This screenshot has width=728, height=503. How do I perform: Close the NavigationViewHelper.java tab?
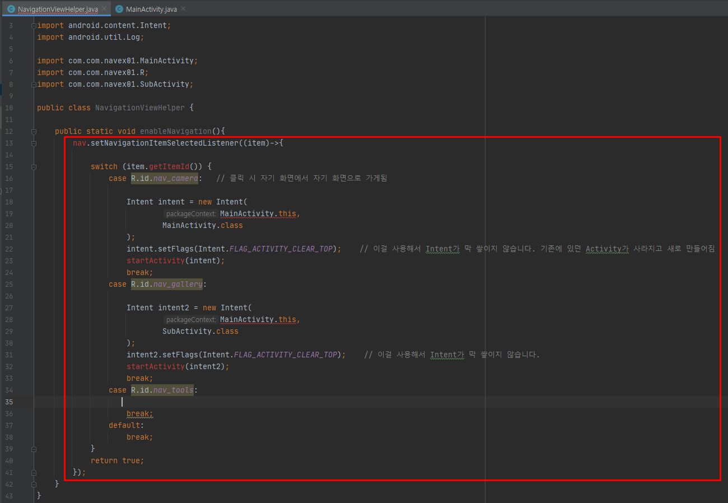(104, 9)
